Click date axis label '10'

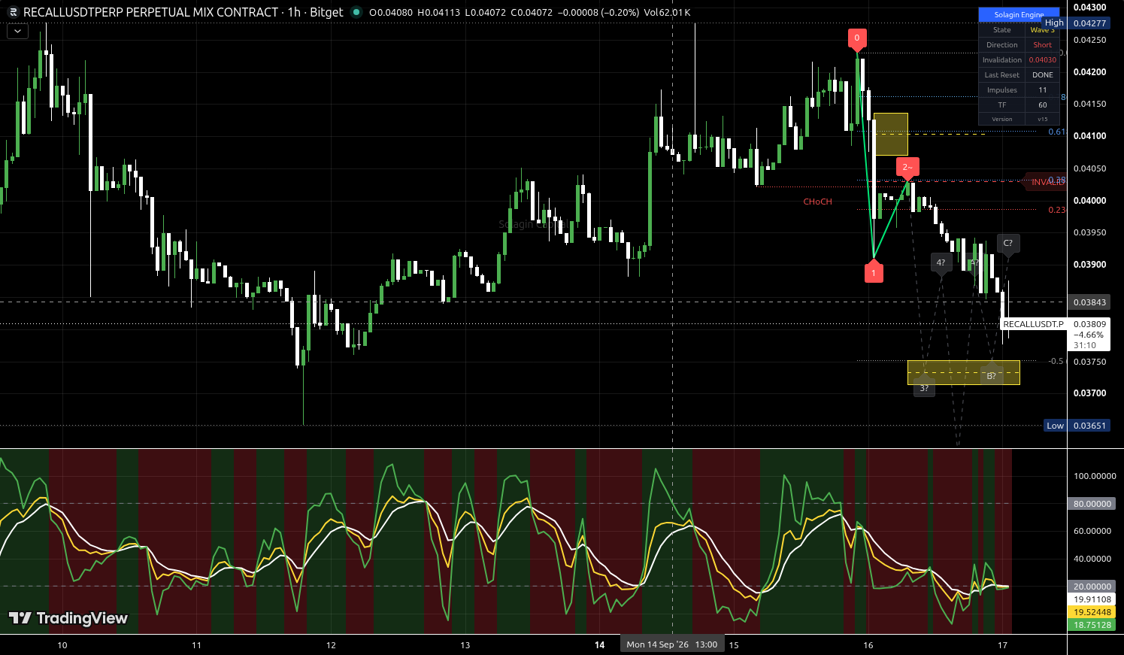coord(62,645)
